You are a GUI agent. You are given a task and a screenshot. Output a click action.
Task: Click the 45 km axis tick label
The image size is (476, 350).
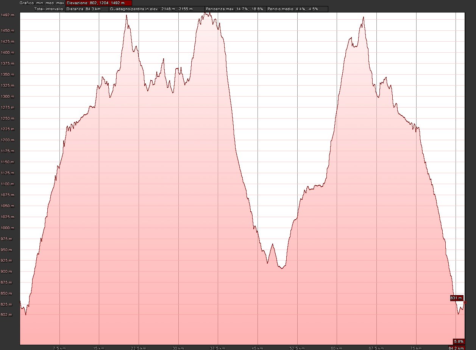pos(258,348)
